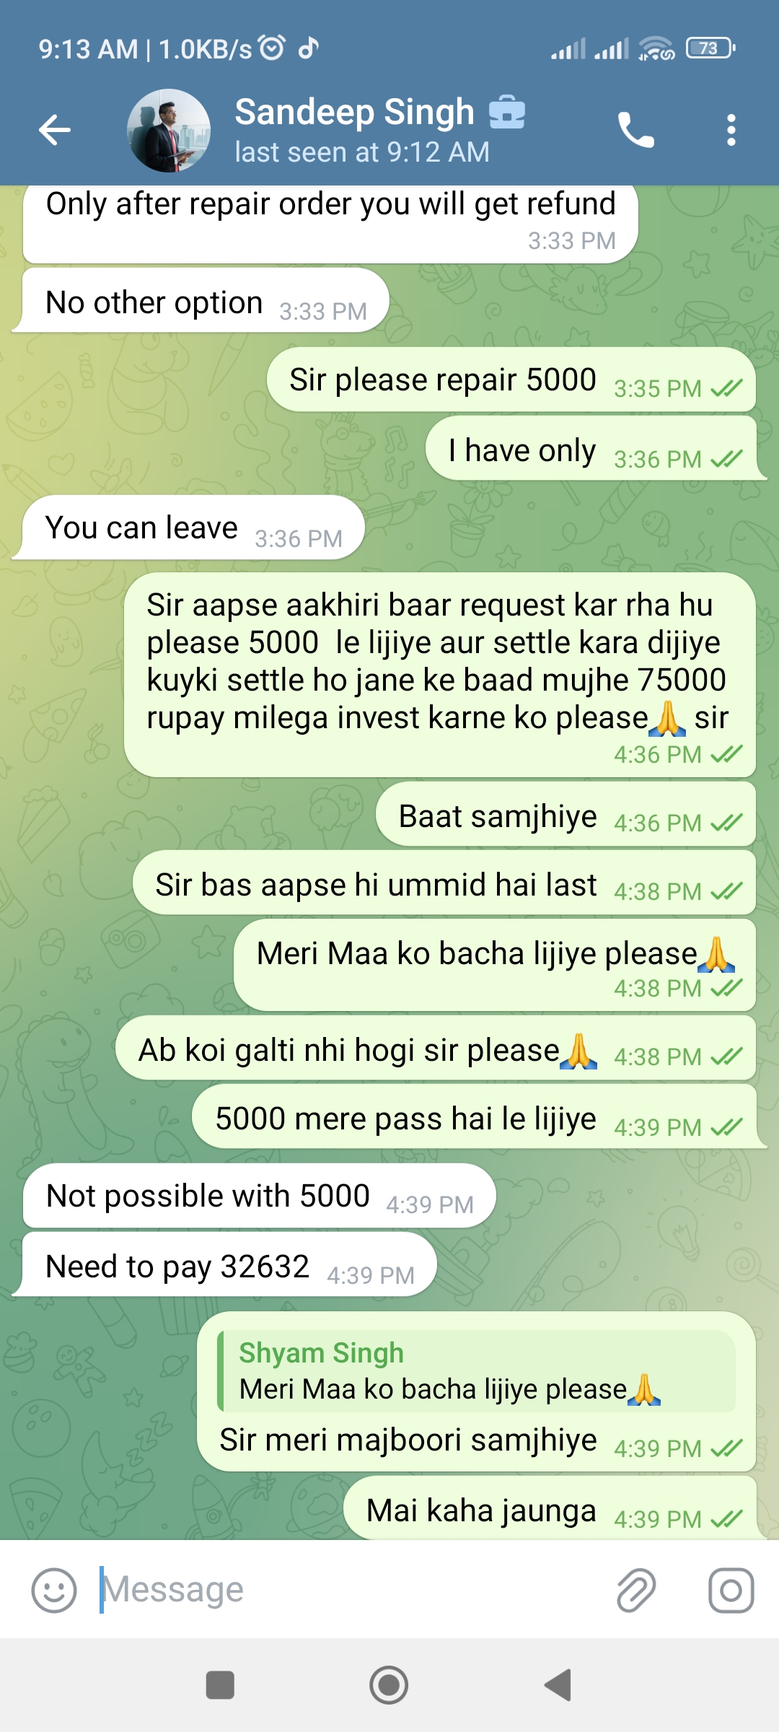Select the 'Not possible with 5000' message
This screenshot has height=1732, width=779.
coord(260,1196)
